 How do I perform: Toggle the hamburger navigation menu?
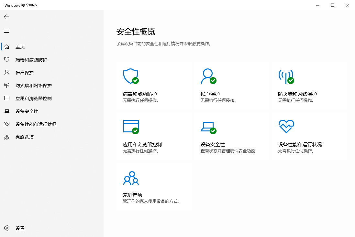point(6,31)
